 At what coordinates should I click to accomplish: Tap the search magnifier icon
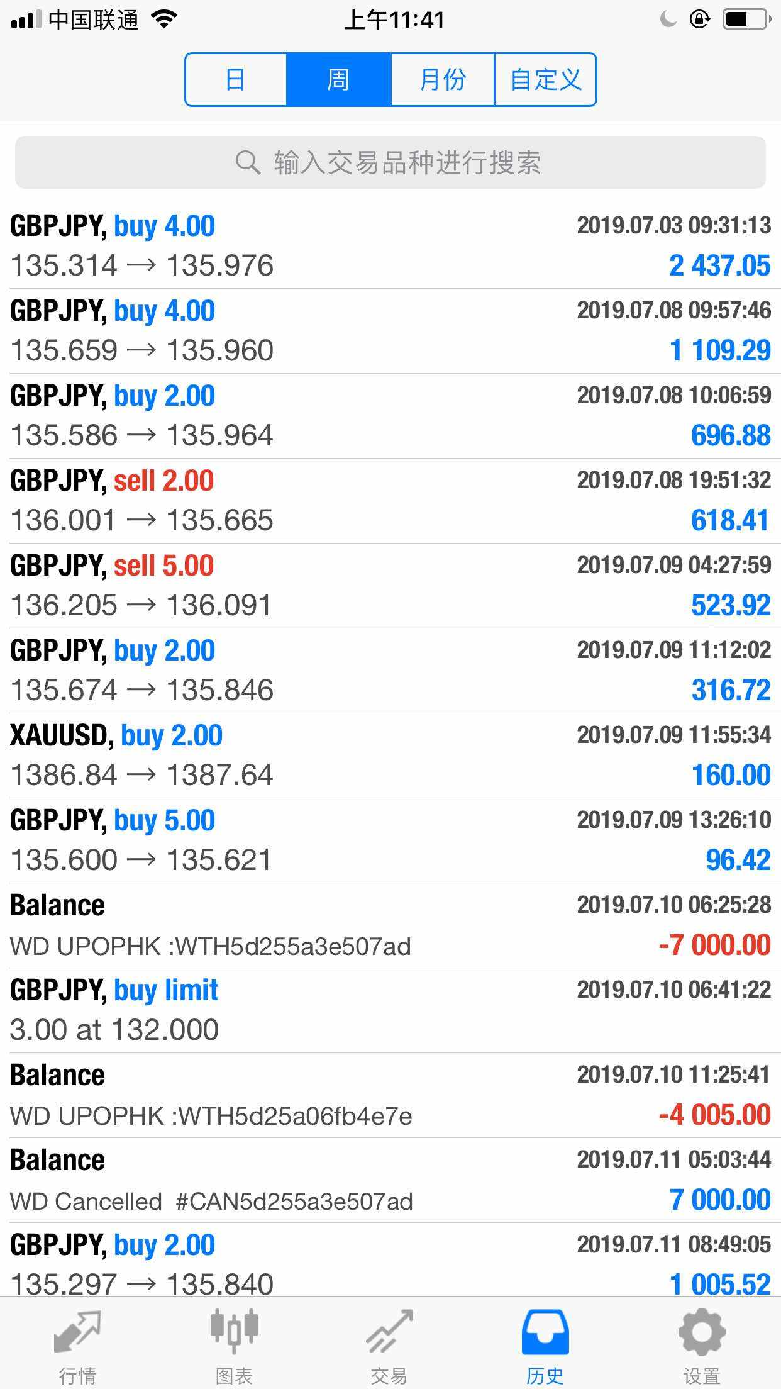(x=248, y=162)
